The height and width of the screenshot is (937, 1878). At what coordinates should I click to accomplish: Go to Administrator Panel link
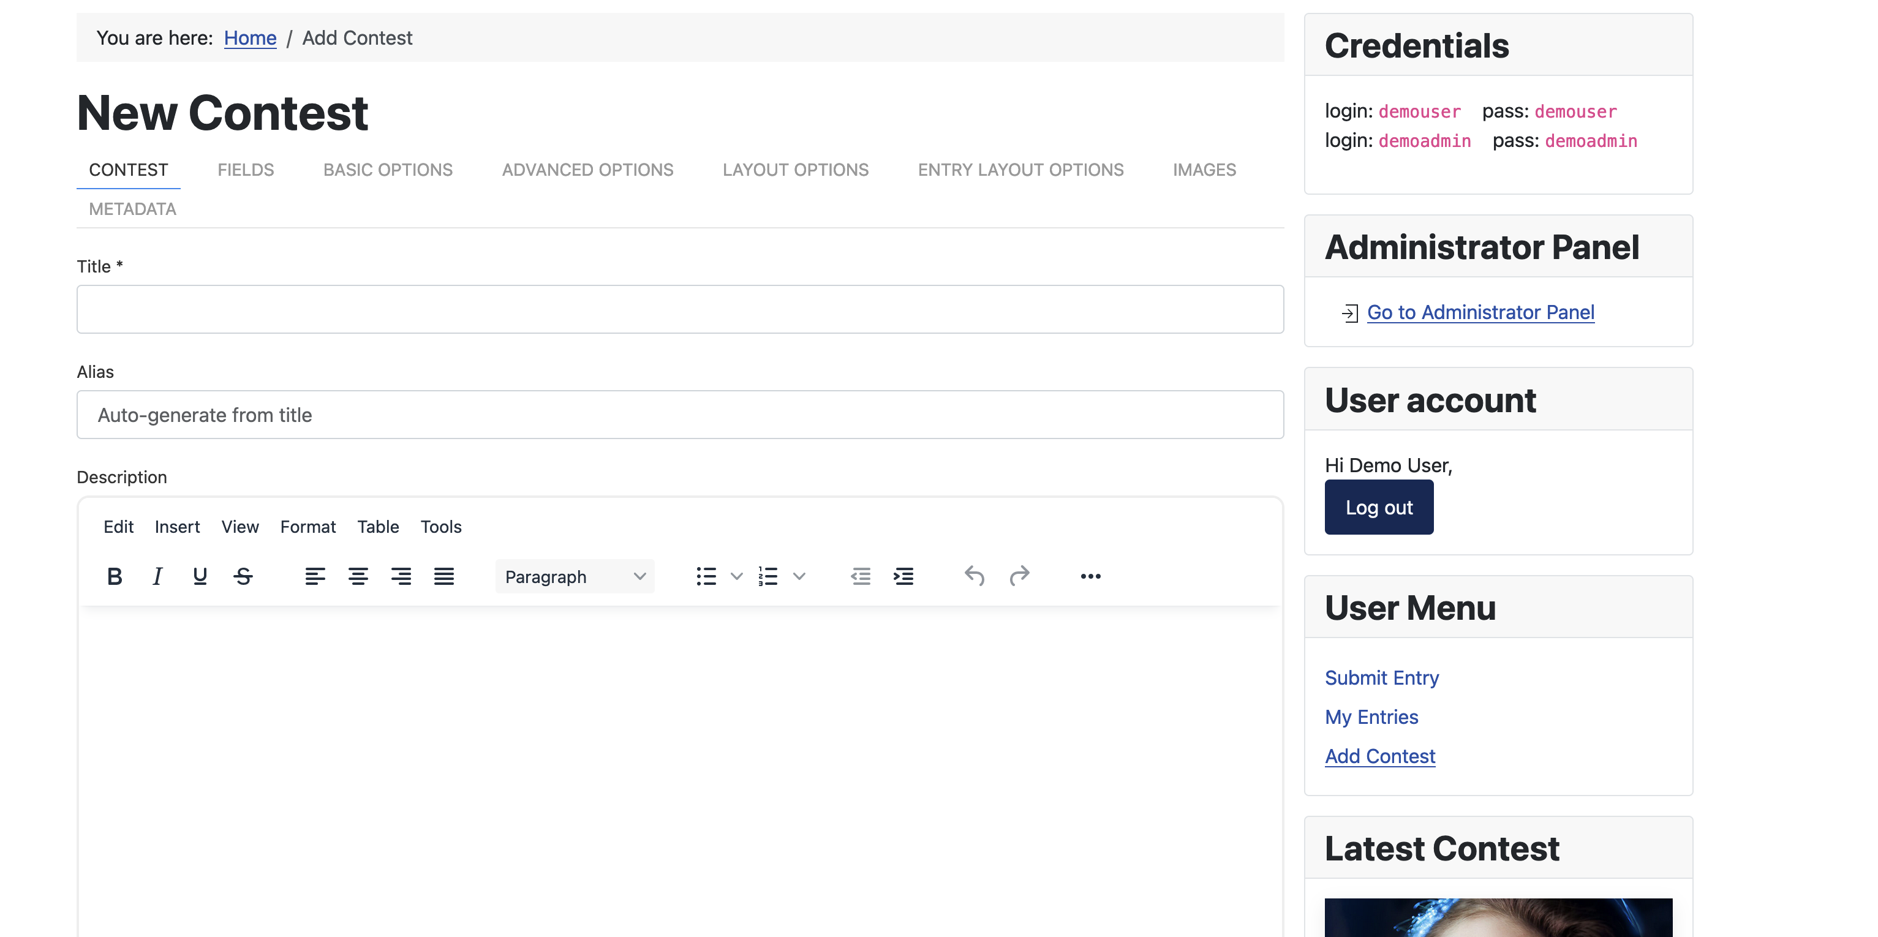[x=1480, y=312]
